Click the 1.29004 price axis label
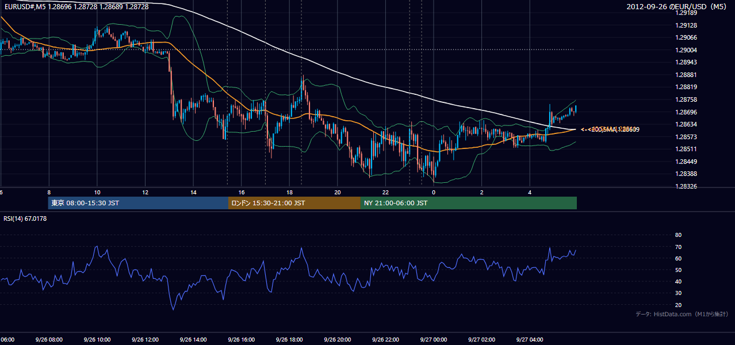Screen dimensions: 735x345 (x=686, y=50)
